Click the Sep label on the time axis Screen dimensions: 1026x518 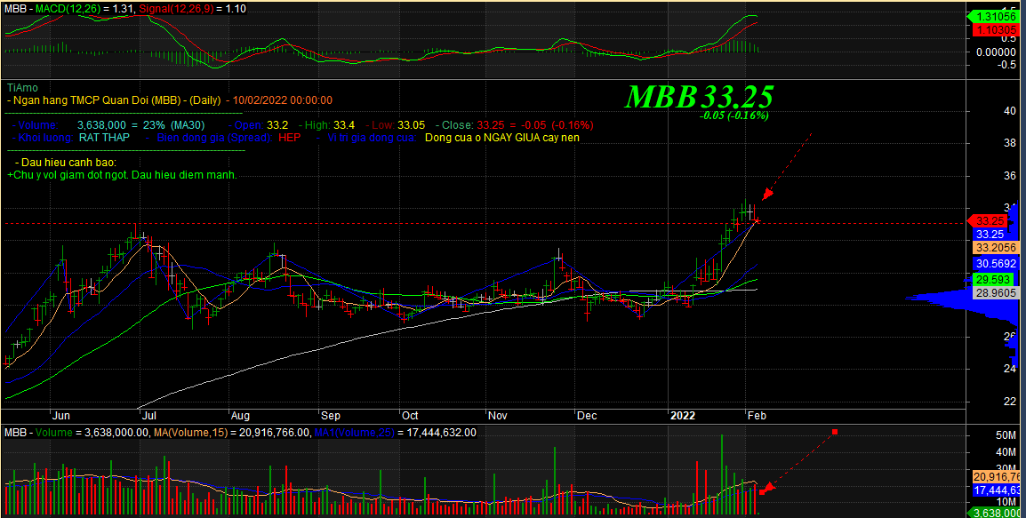(x=331, y=415)
